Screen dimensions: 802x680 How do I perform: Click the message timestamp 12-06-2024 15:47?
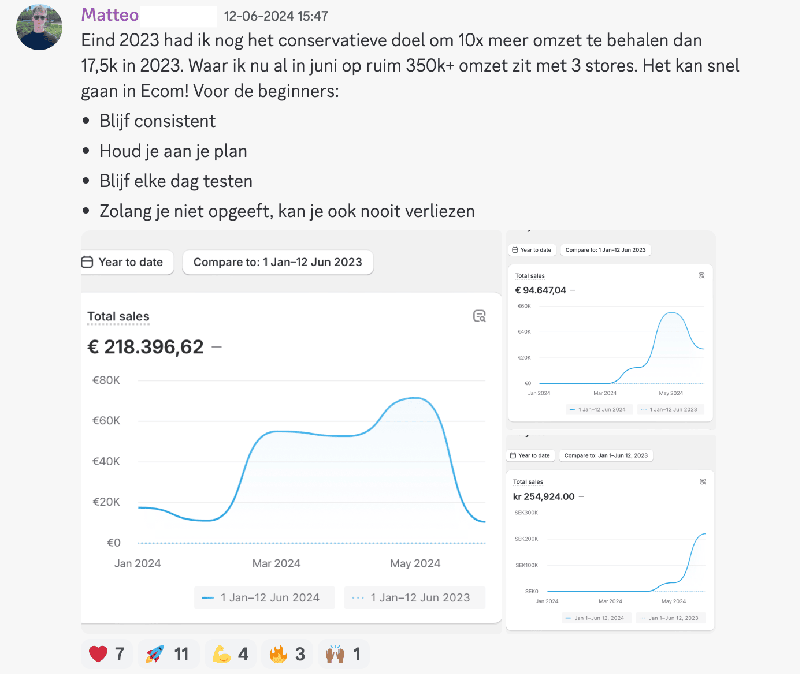(276, 16)
